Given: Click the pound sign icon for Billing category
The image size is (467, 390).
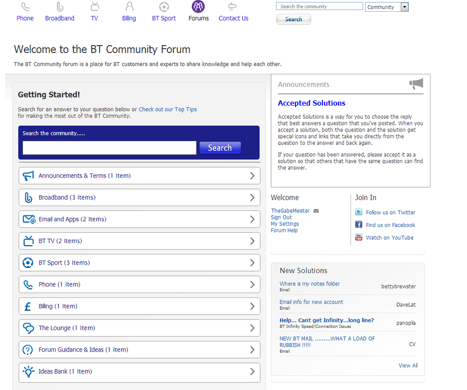Looking at the screenshot, I should coord(28,306).
